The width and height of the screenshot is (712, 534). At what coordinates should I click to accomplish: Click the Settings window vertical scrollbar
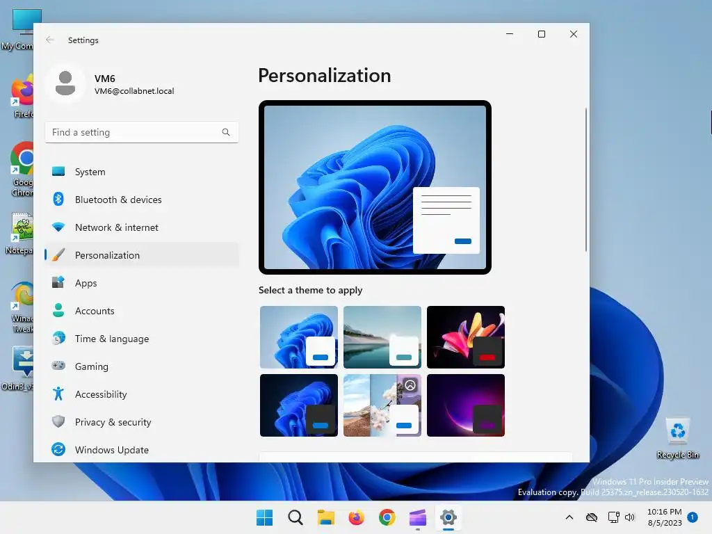pyautogui.click(x=585, y=179)
